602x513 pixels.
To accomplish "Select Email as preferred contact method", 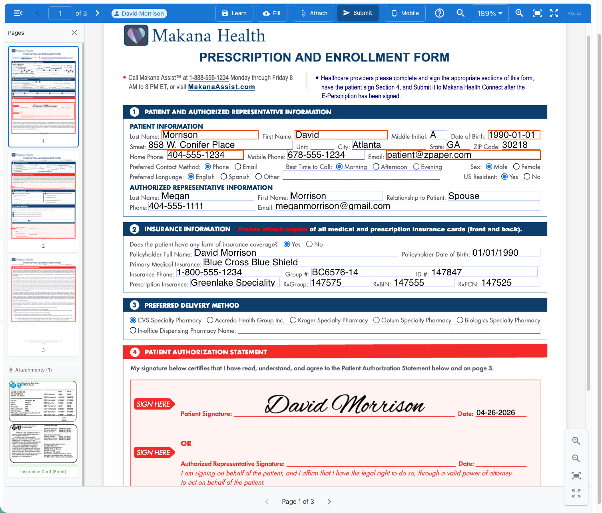I will 238,167.
